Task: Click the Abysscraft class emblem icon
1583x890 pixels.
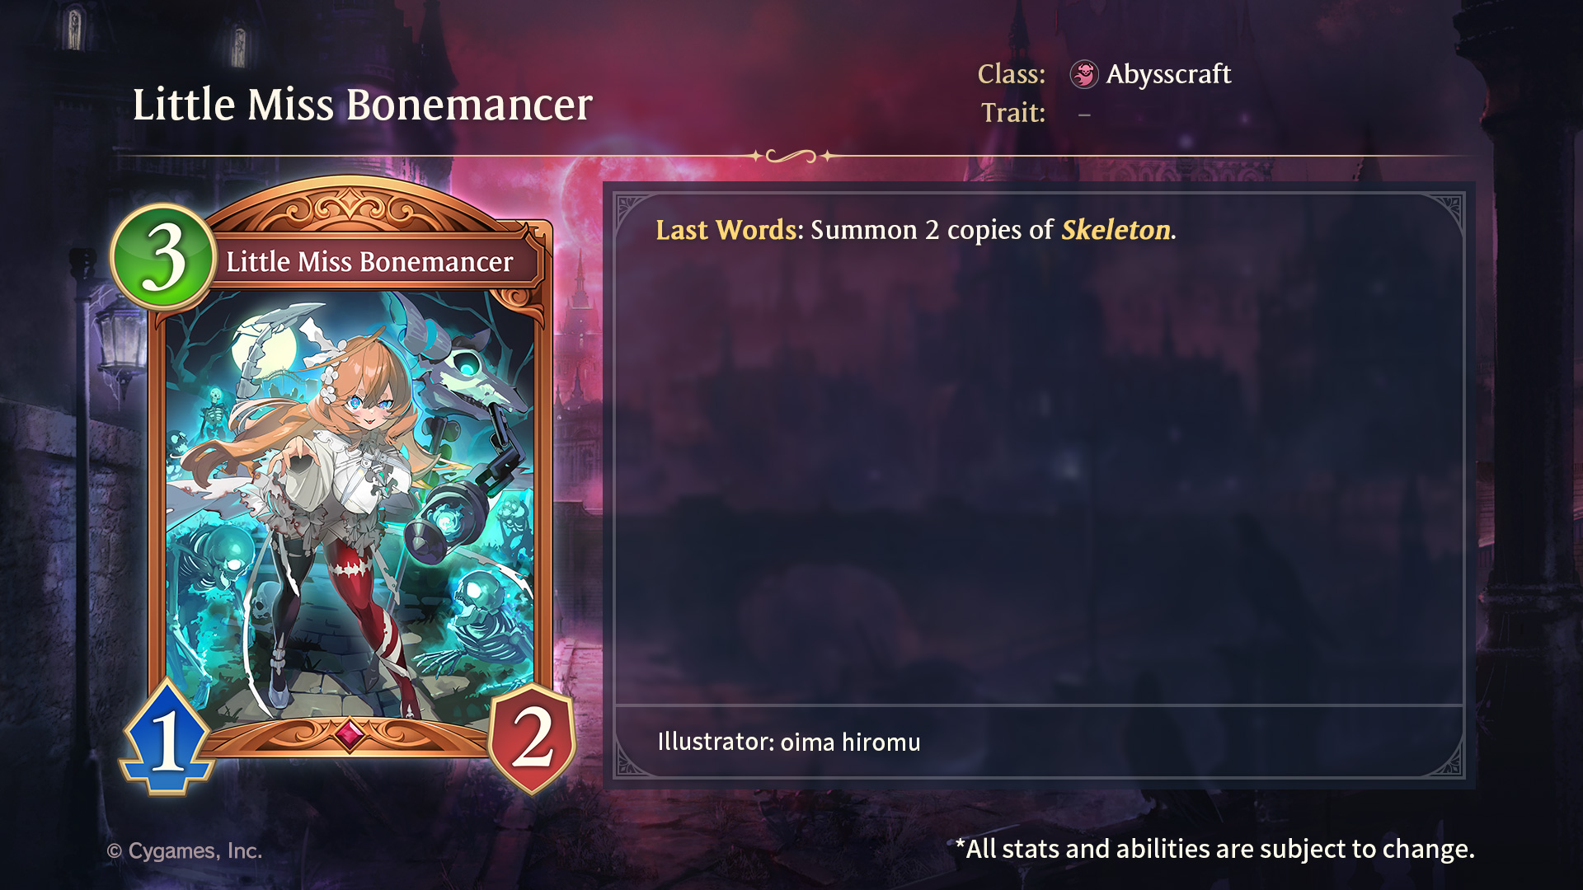Action: [1084, 74]
